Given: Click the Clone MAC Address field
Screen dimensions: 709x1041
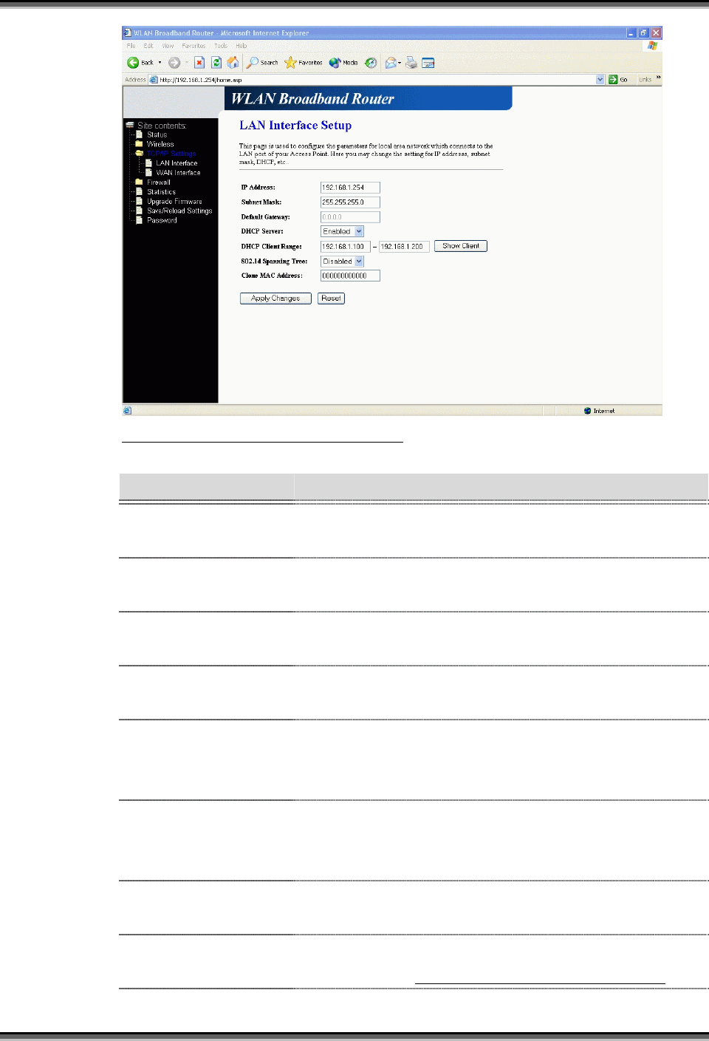Looking at the screenshot, I should coord(350,276).
